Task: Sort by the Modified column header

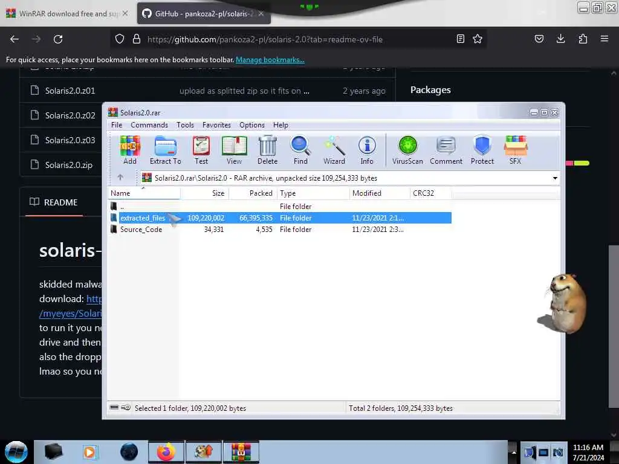Action: click(380, 193)
